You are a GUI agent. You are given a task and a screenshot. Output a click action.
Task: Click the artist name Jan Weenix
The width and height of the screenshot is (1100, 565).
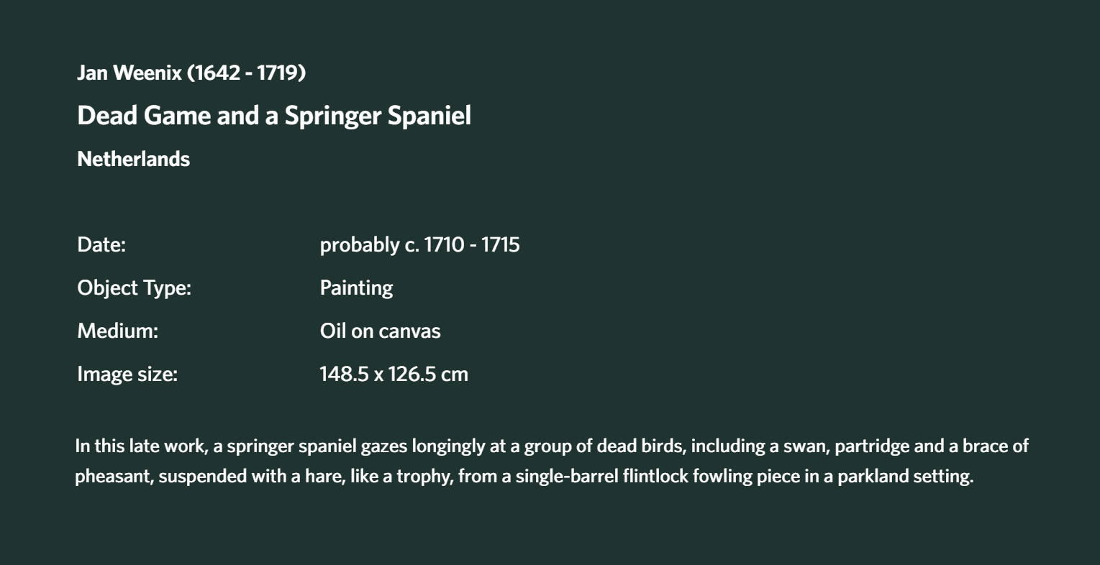[129, 73]
